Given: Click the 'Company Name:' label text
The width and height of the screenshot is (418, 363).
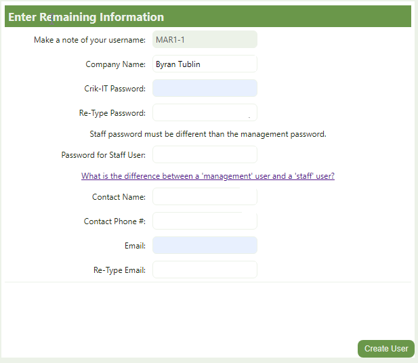Looking at the screenshot, I should (x=115, y=64).
